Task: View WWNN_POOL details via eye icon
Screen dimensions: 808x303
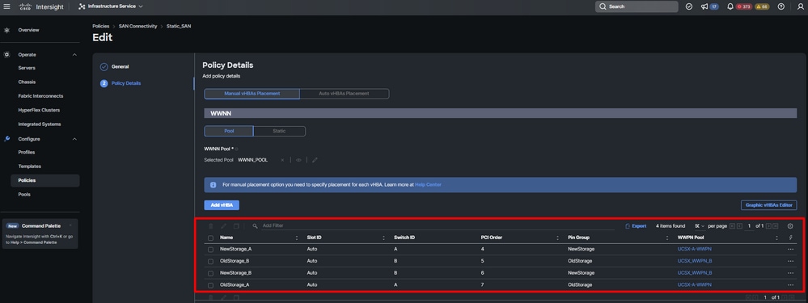Action: pyautogui.click(x=298, y=160)
